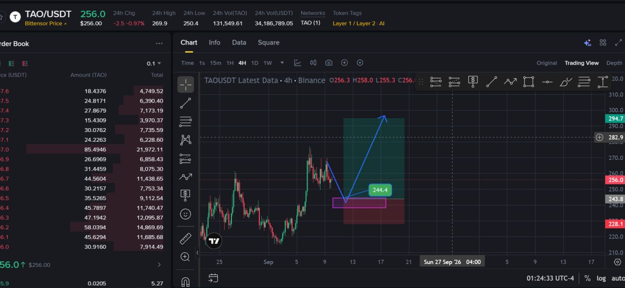
Task: Open the Bittensor Price link
Action: coord(46,23)
